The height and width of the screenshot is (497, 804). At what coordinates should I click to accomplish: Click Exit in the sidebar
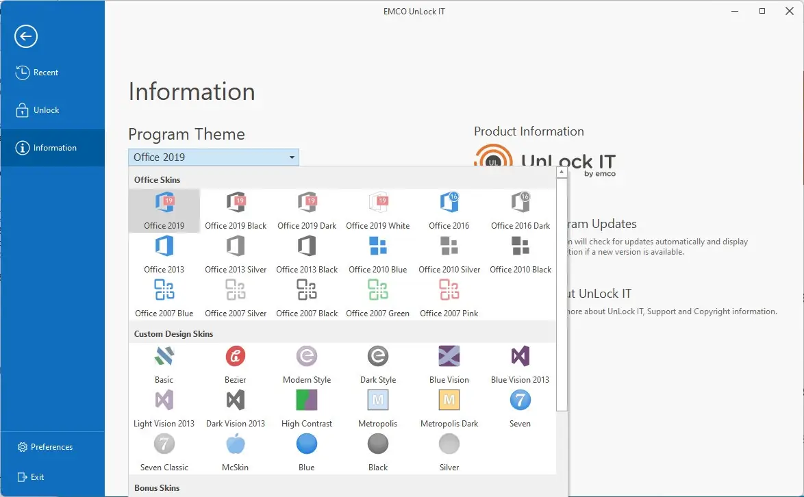pyautogui.click(x=37, y=477)
